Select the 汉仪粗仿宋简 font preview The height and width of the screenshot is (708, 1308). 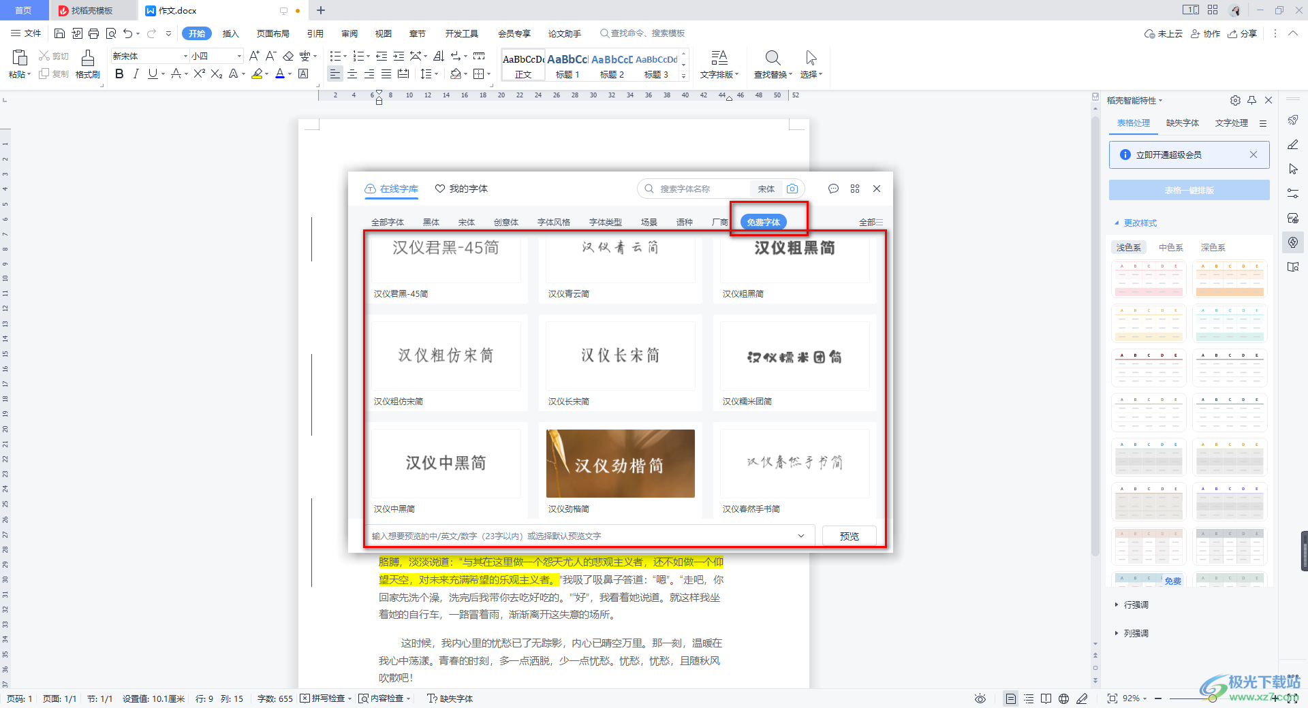coord(446,355)
